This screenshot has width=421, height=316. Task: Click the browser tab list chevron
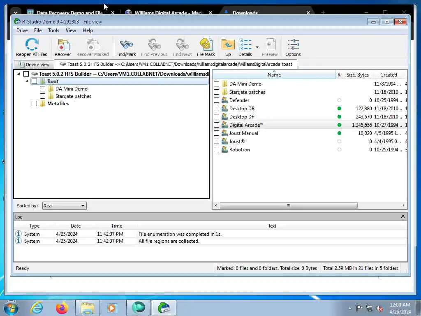(x=16, y=12)
